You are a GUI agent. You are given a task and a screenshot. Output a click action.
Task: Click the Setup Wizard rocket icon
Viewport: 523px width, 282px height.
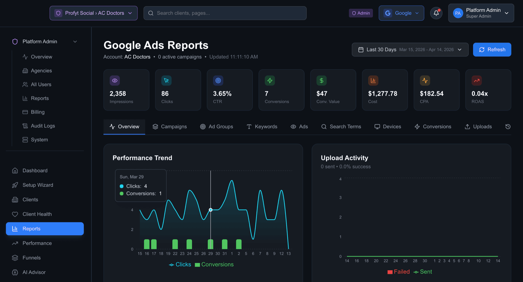pyautogui.click(x=15, y=185)
